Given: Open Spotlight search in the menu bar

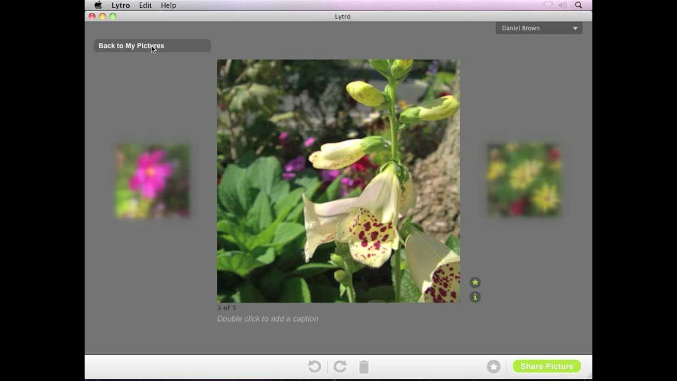Looking at the screenshot, I should point(579,5).
